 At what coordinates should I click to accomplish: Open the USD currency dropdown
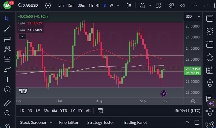tap(193, 17)
